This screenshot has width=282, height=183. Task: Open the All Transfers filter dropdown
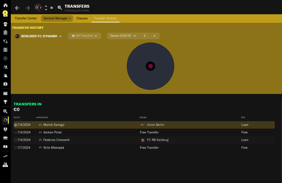pos(84,36)
